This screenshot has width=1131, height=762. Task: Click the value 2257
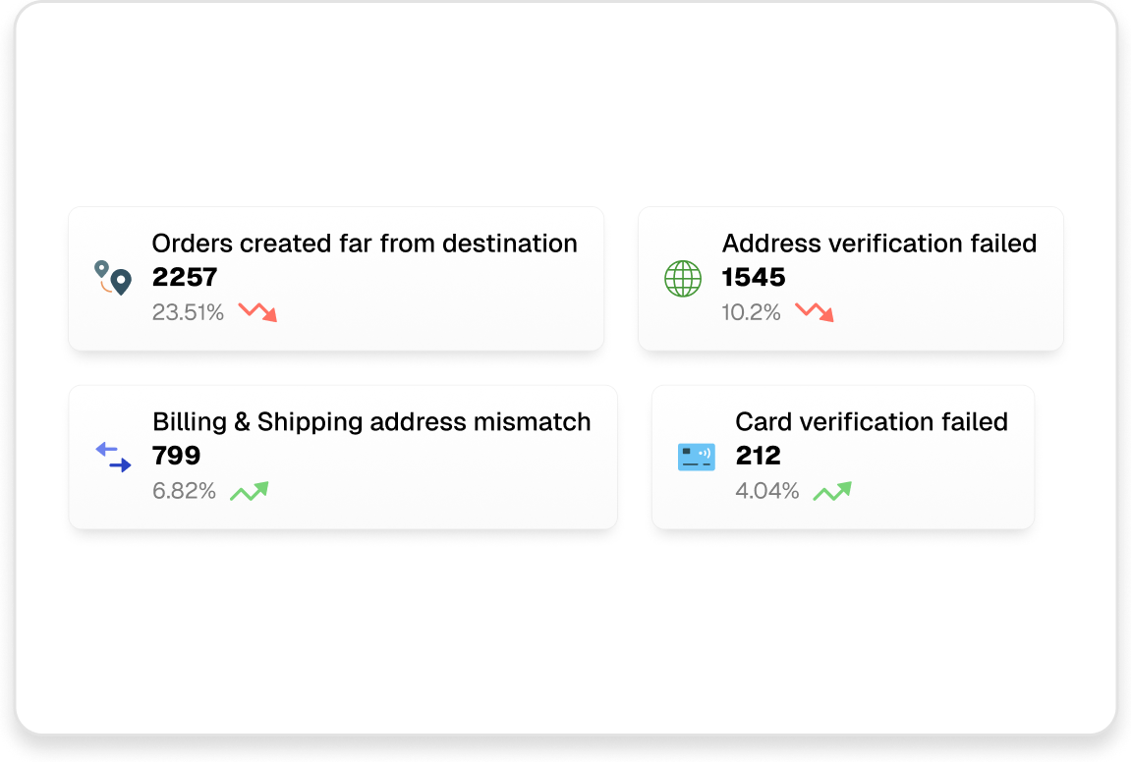pyautogui.click(x=184, y=277)
